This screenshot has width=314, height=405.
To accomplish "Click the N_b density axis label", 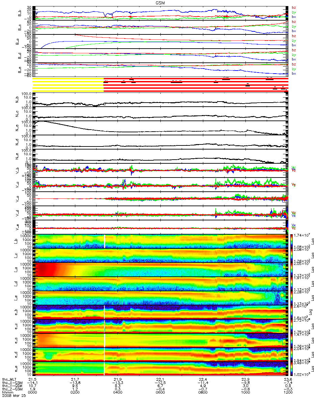I will 17,100.
